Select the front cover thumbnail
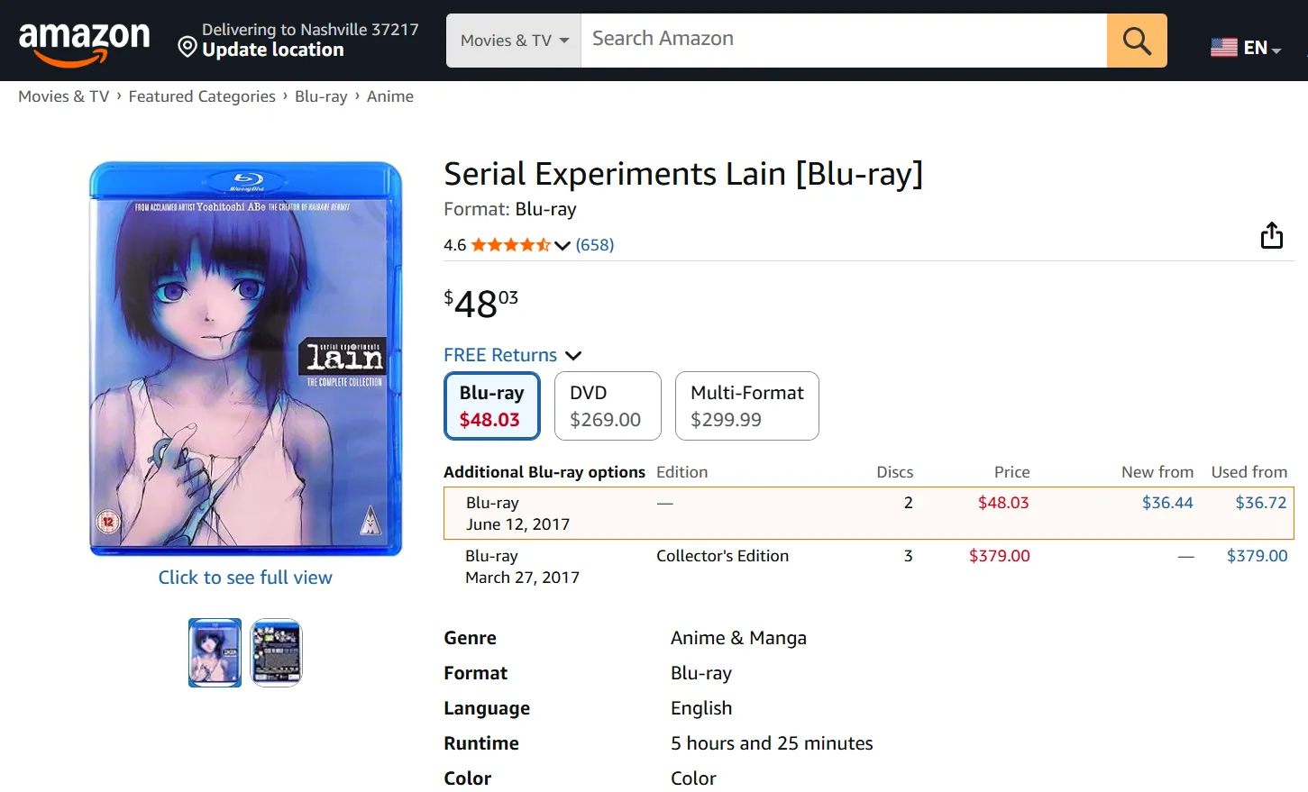Viewport: 1308px width, 792px height. (x=215, y=652)
